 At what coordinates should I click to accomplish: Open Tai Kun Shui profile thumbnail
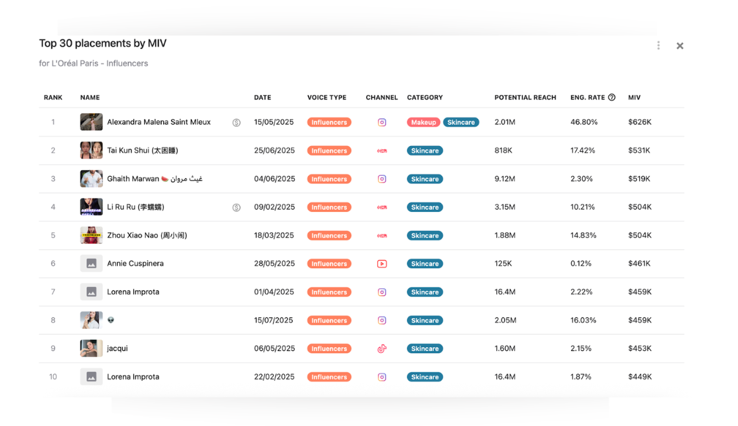tap(91, 151)
